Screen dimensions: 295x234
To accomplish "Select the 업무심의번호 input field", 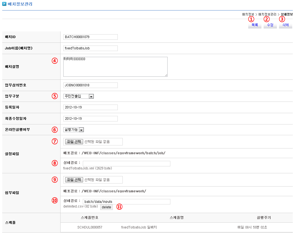I will (90, 85).
